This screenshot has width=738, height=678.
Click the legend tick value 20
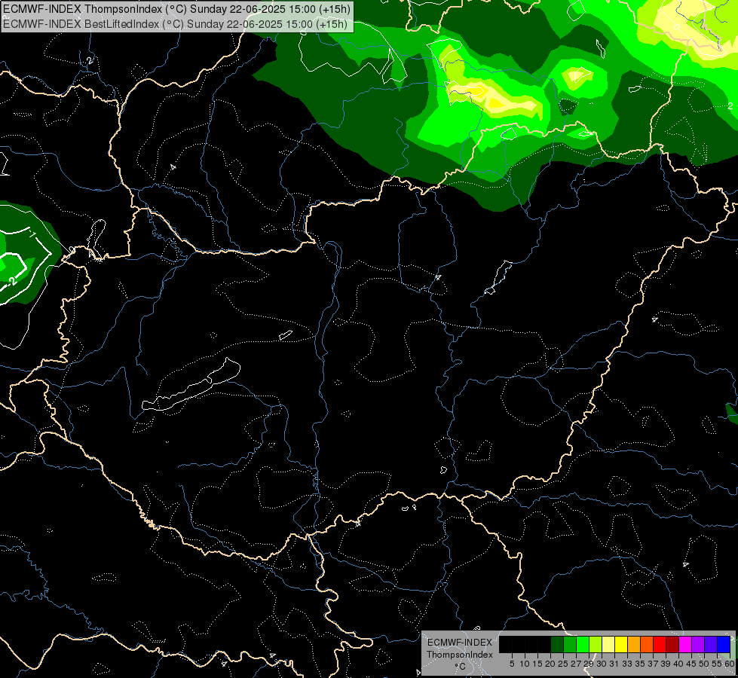550,664
